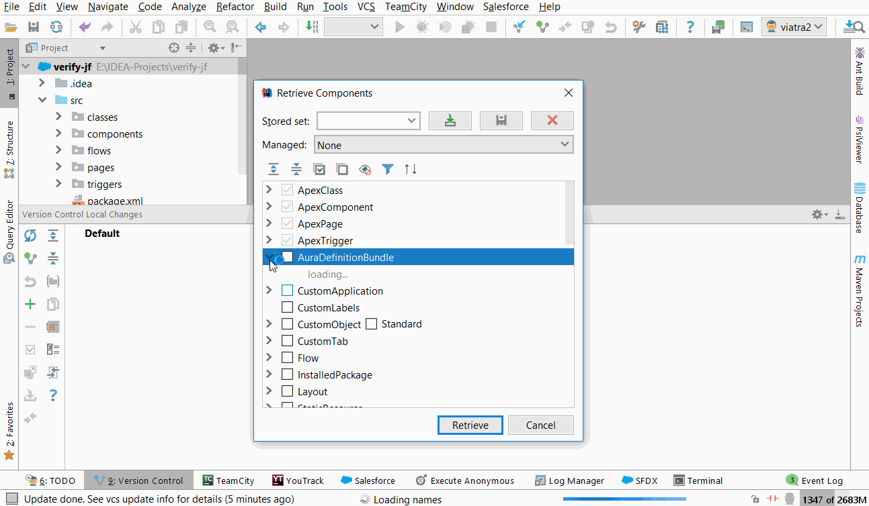Click the terminal console icon in toolbar
Viewport: 869px width, 506px height.
click(x=747, y=27)
